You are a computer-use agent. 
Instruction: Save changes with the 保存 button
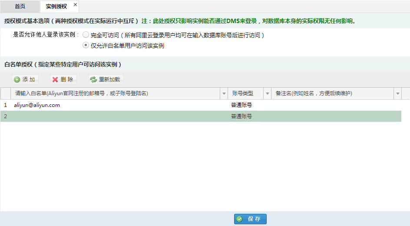tap(250, 219)
